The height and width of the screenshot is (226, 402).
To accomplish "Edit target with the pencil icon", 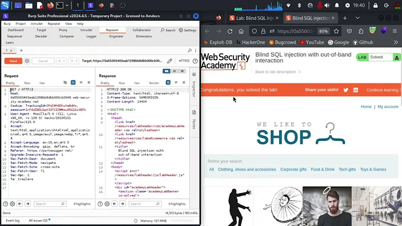I will tap(170, 61).
